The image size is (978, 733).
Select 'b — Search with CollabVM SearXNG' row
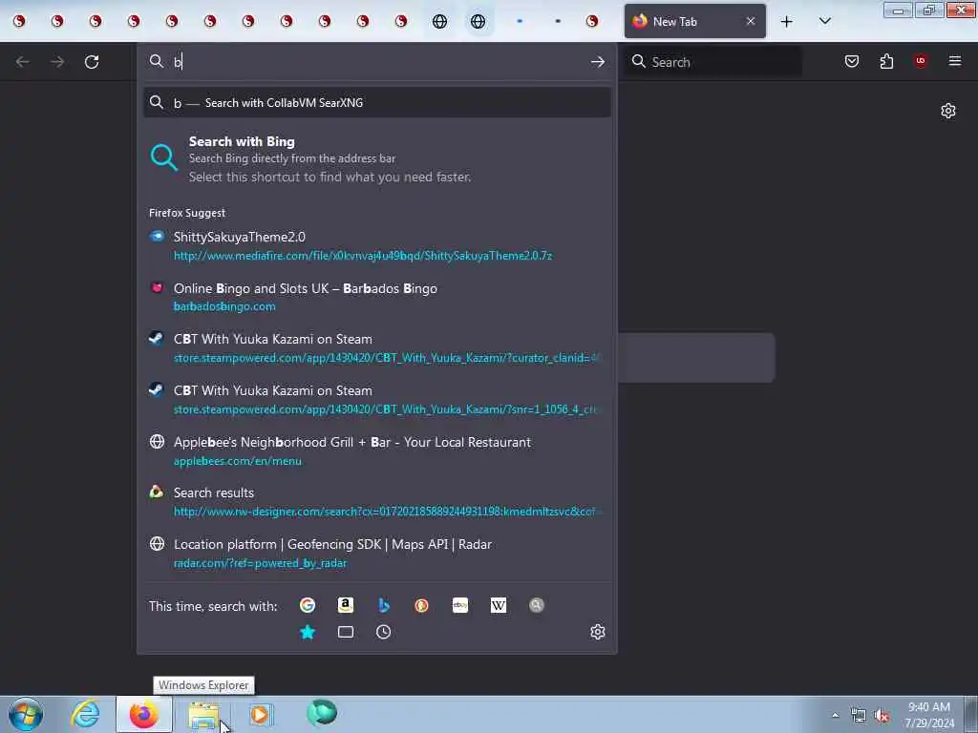376,103
